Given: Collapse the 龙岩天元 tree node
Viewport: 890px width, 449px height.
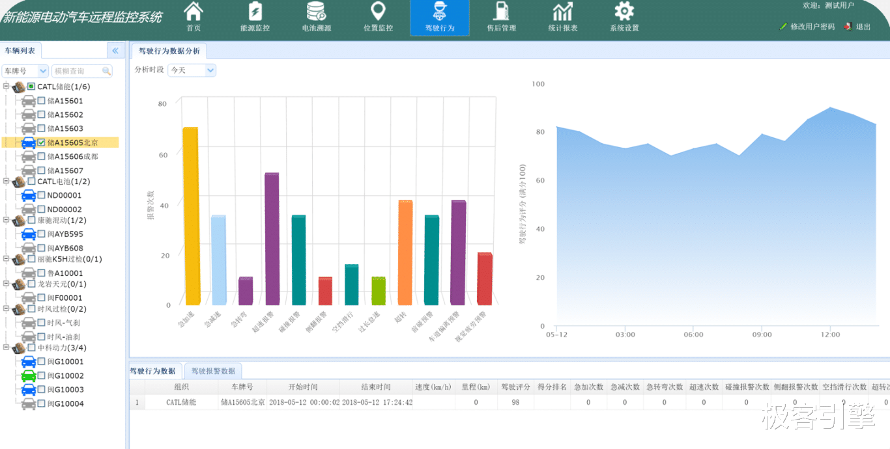Looking at the screenshot, I should [x=6, y=284].
